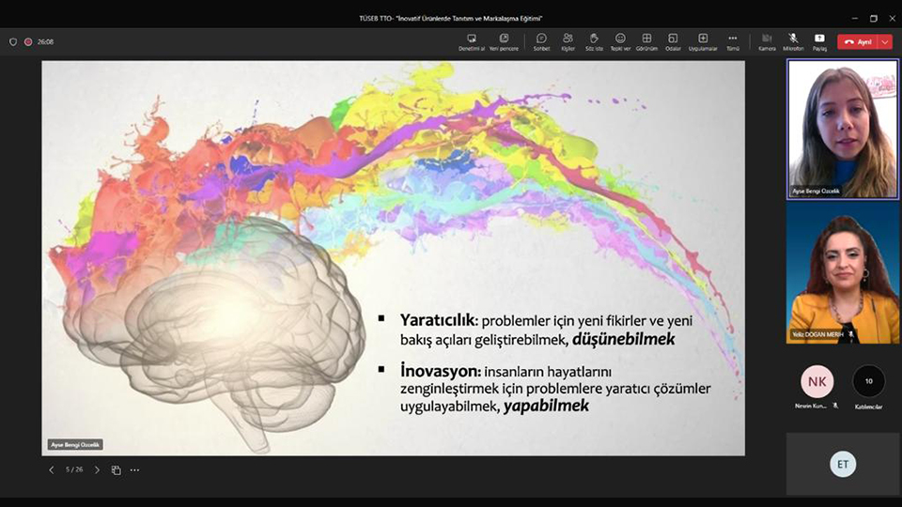Toggle the Kamera on or off
This screenshot has width=902, height=507.
tap(767, 41)
